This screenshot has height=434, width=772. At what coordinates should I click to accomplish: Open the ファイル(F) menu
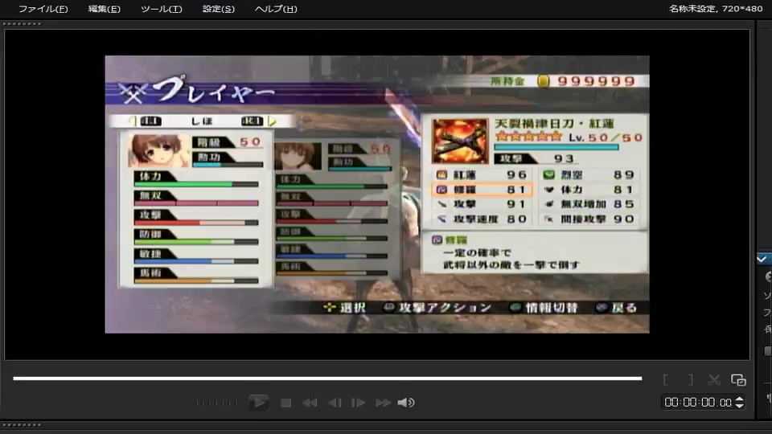pos(43,9)
